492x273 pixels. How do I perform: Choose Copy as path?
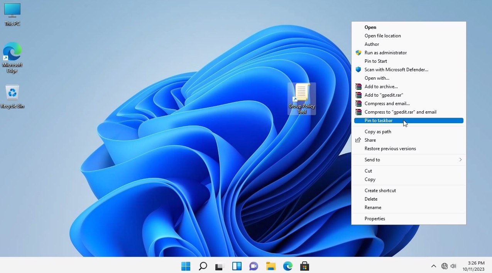click(x=409, y=132)
